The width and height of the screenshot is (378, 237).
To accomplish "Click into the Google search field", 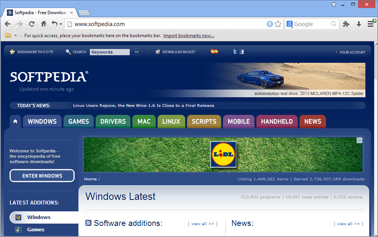I will [x=312, y=24].
